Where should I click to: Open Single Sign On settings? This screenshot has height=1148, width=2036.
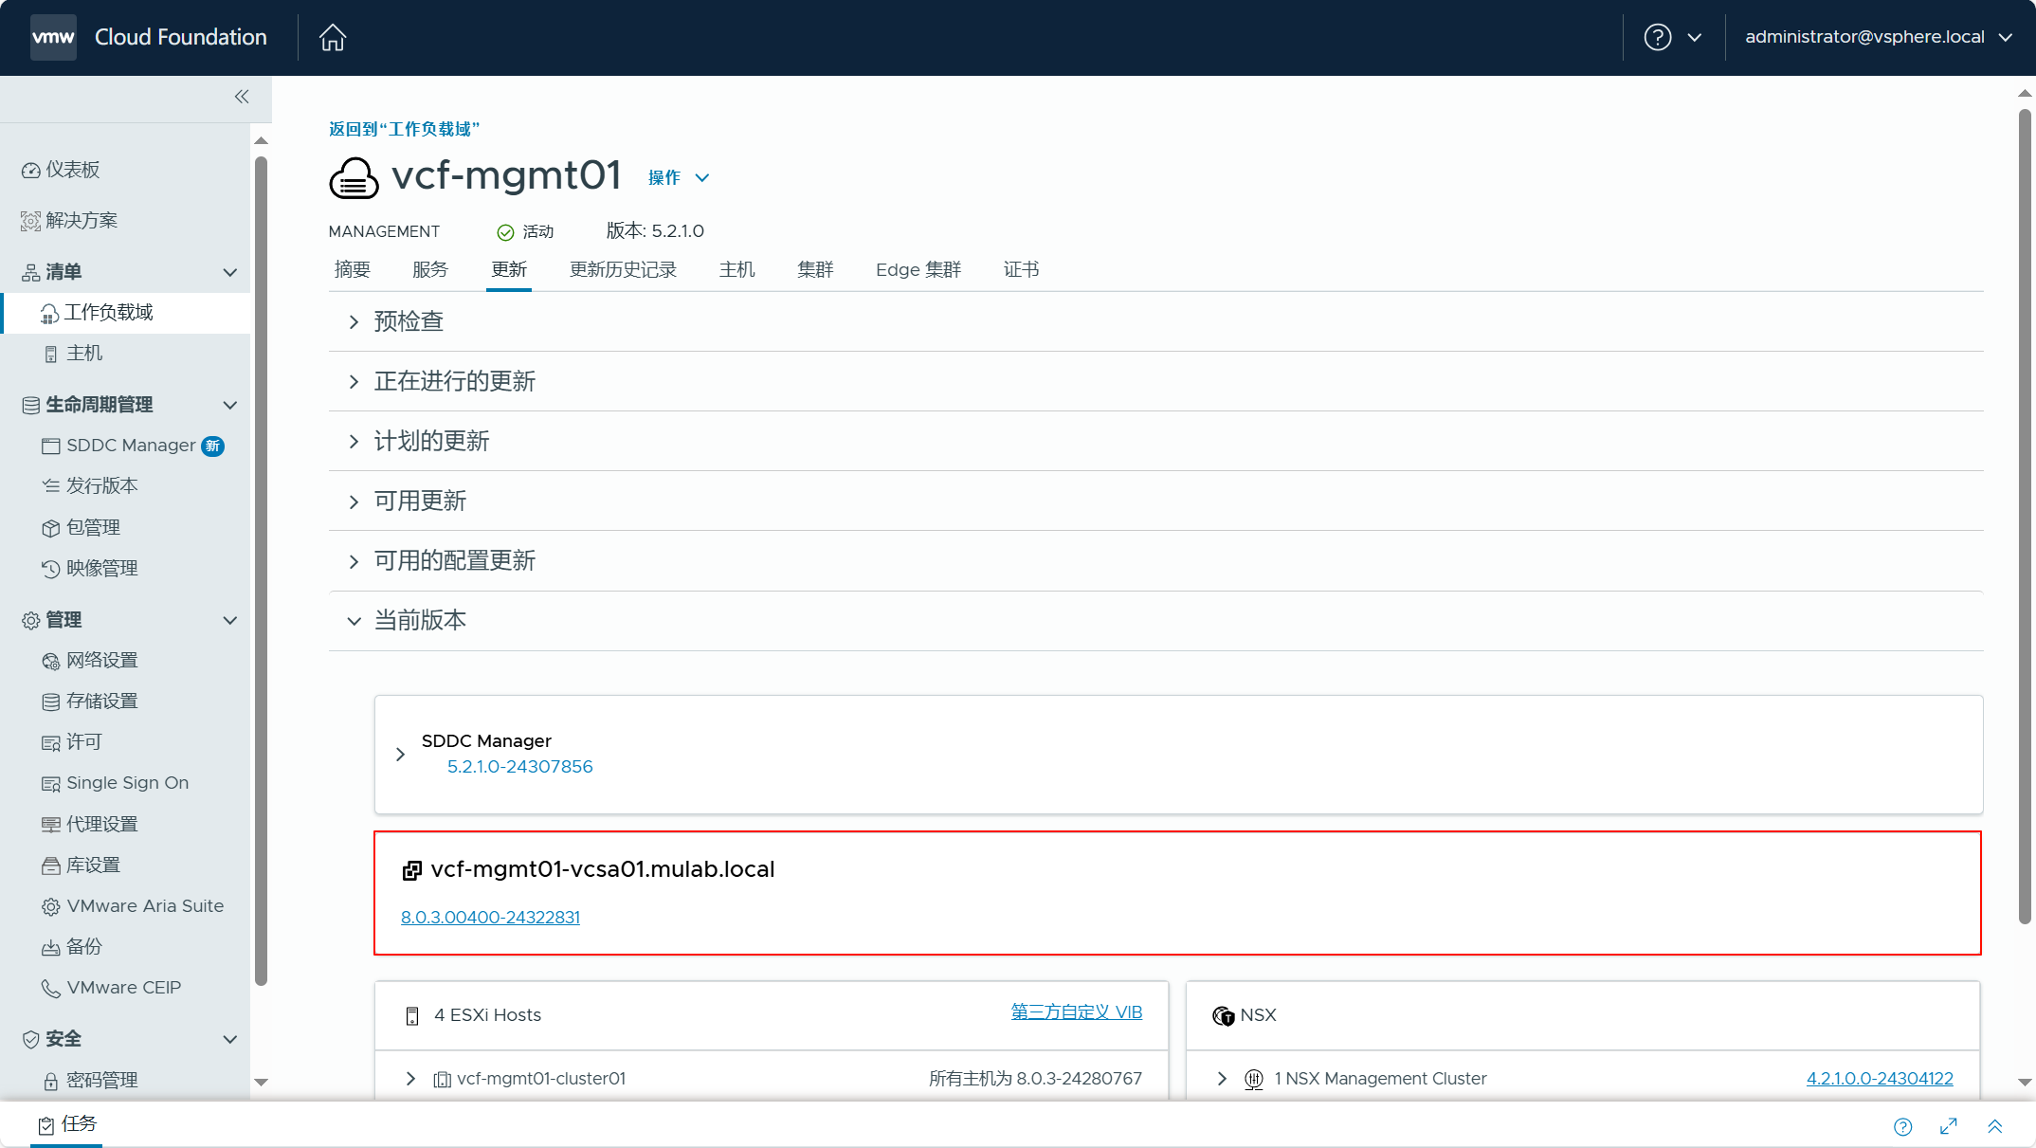click(116, 783)
